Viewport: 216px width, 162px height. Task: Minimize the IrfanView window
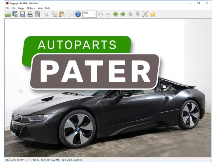click(x=190, y=3)
